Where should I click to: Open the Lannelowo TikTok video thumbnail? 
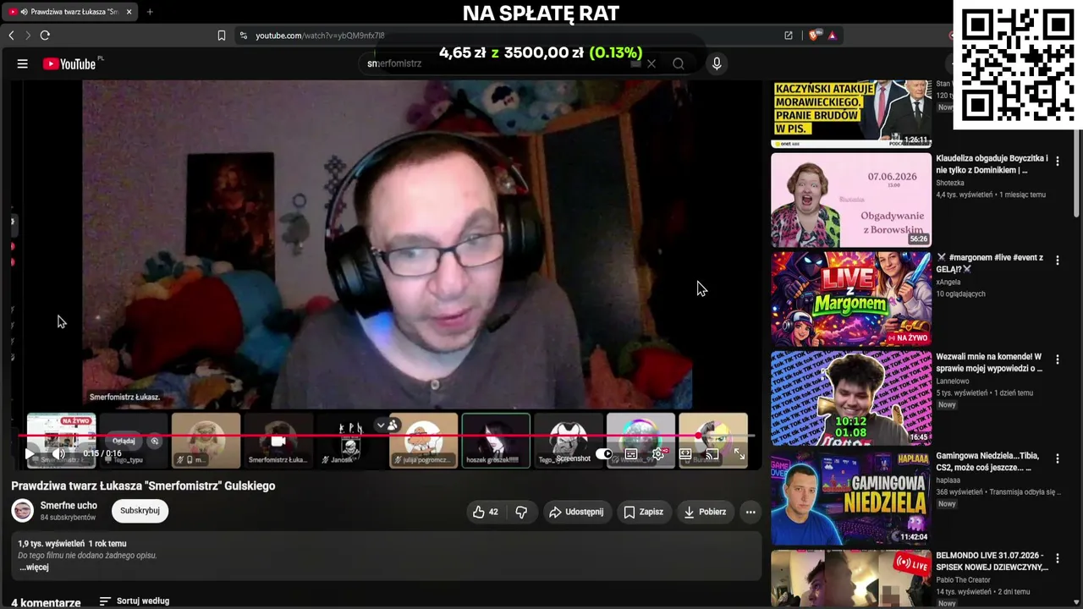point(851,398)
